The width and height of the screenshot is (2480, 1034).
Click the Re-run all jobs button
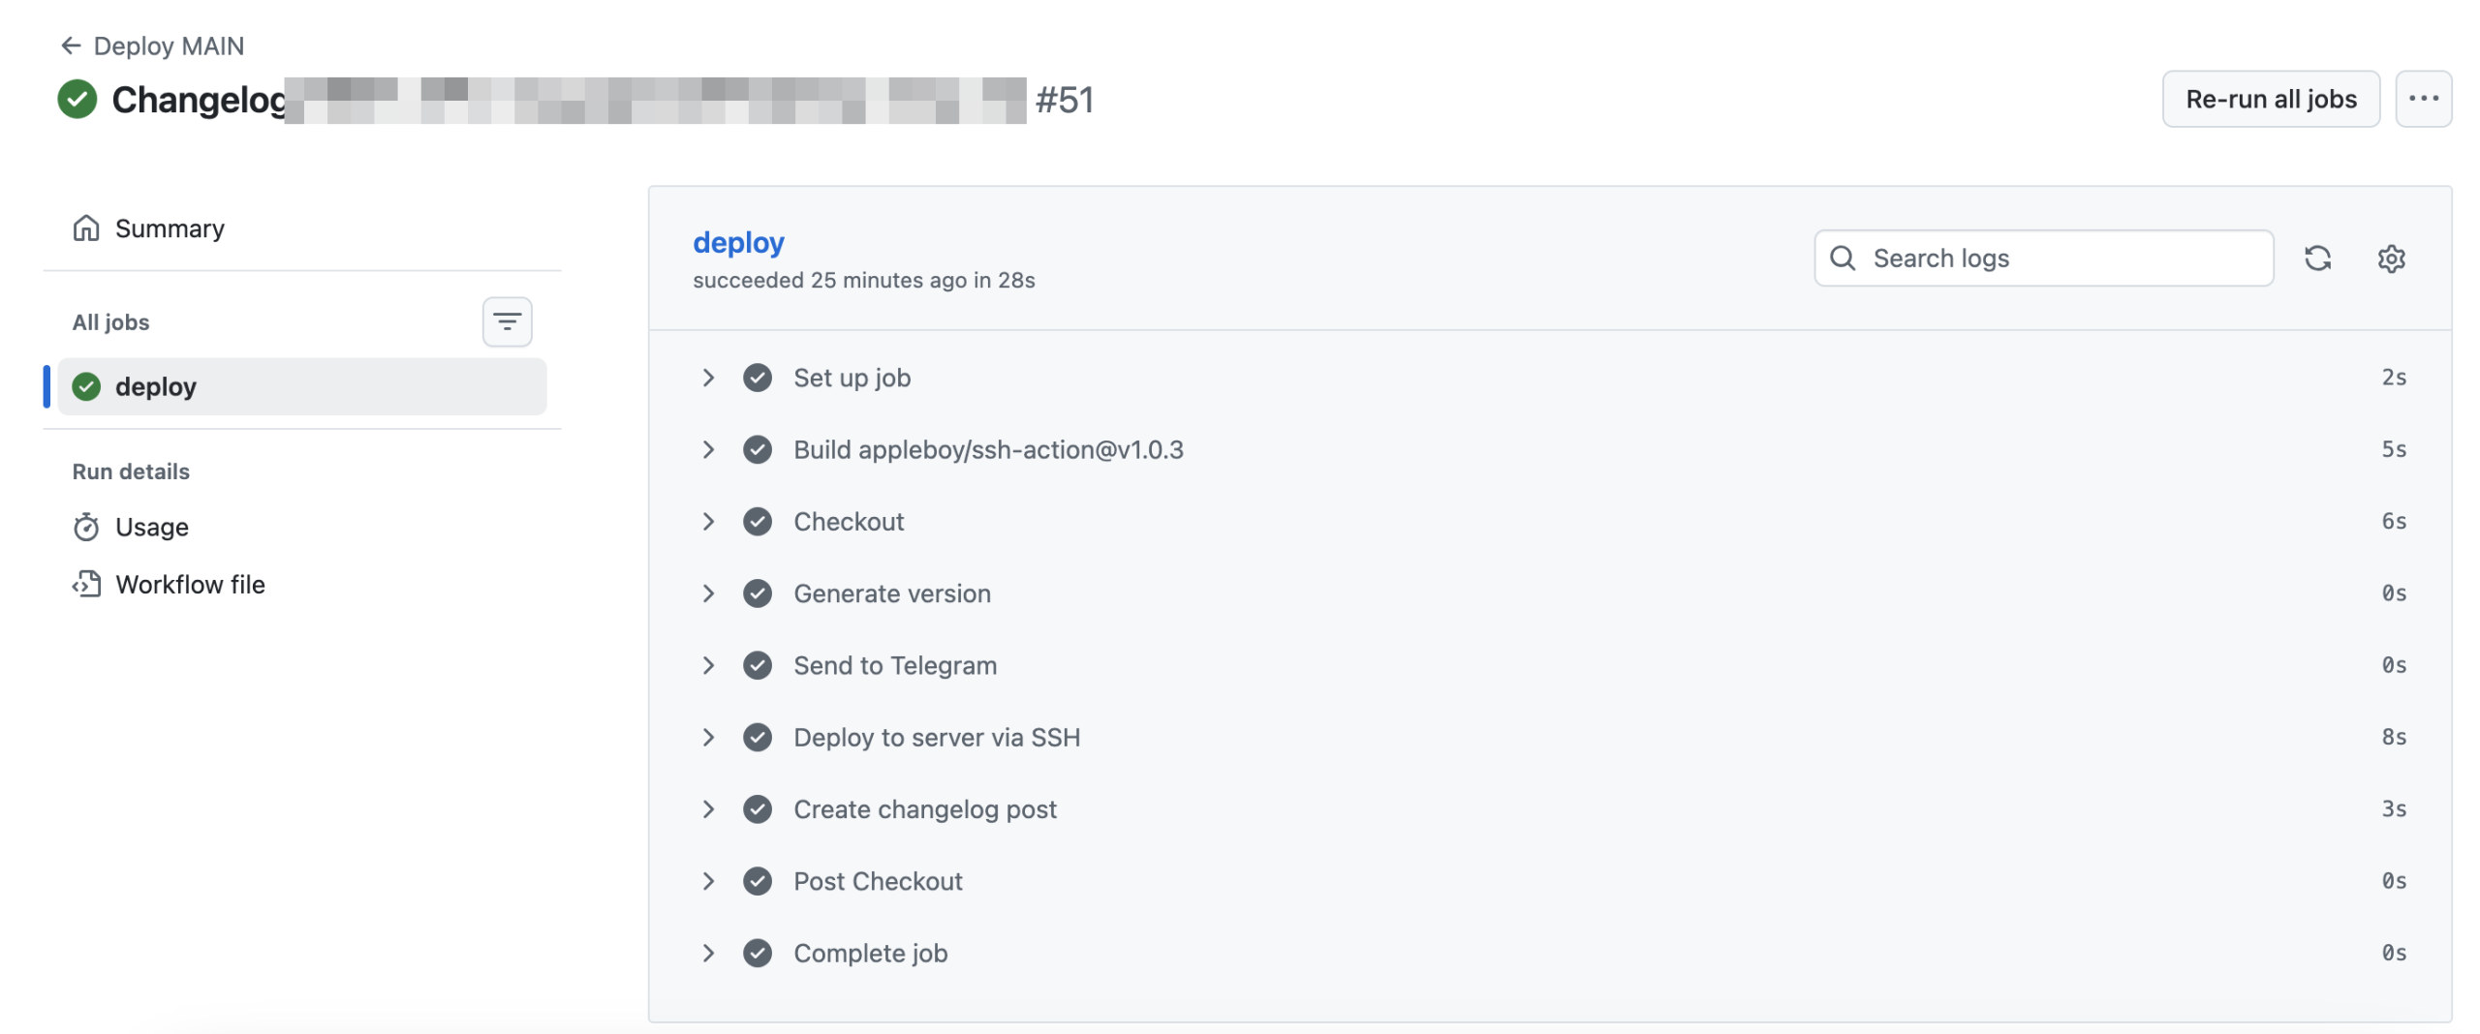tap(2271, 99)
